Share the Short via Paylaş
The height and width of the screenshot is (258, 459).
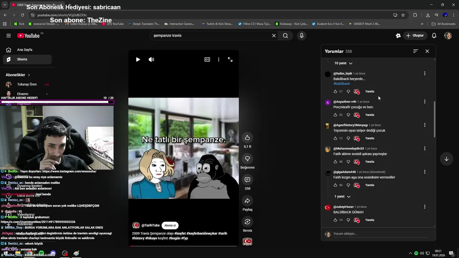click(x=247, y=201)
